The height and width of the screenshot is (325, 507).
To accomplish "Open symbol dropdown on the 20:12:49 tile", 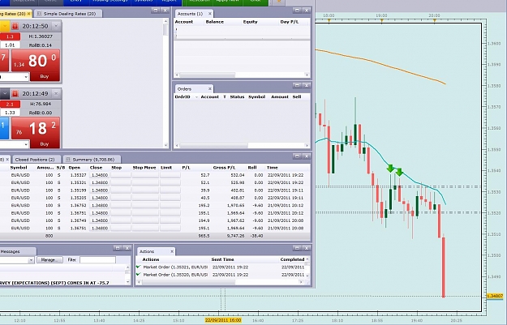I will click(5, 94).
